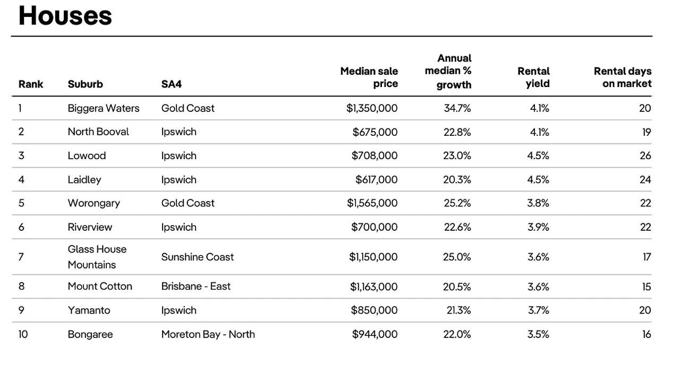Select the Brisbane - East region cell

pos(196,286)
